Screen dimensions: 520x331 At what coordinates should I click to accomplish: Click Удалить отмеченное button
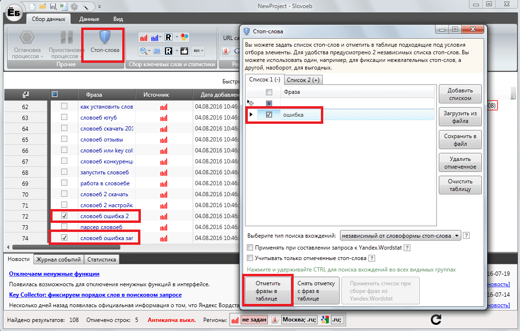(x=460, y=162)
